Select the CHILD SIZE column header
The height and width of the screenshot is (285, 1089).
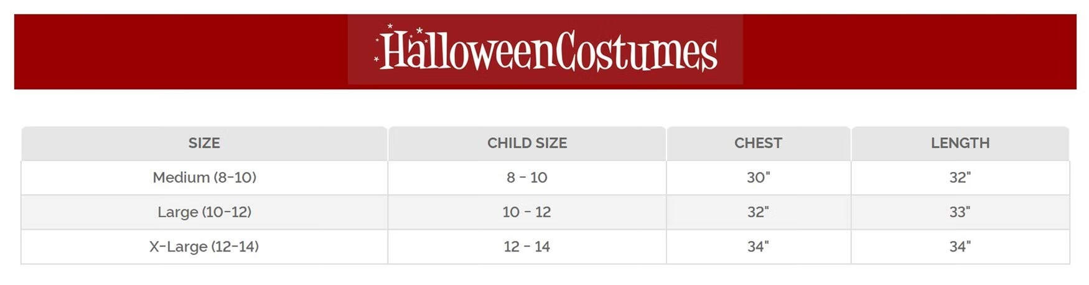click(x=527, y=143)
